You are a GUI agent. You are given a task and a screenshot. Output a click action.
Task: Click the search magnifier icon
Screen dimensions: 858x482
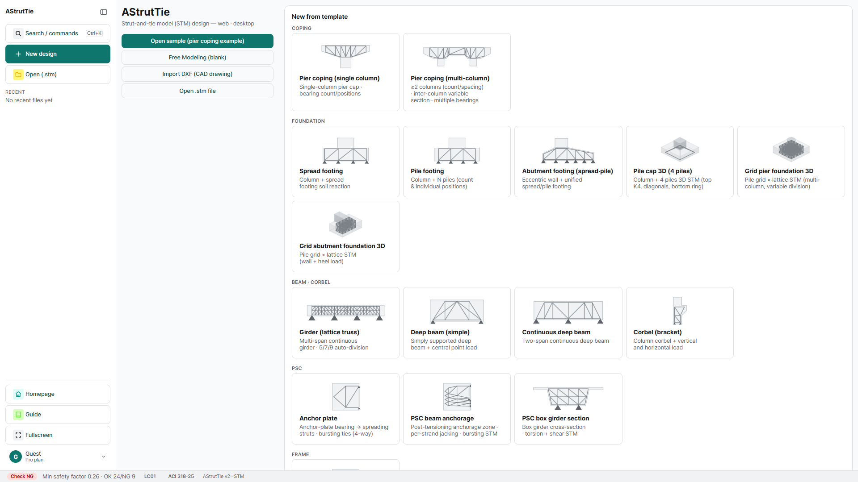(x=18, y=33)
